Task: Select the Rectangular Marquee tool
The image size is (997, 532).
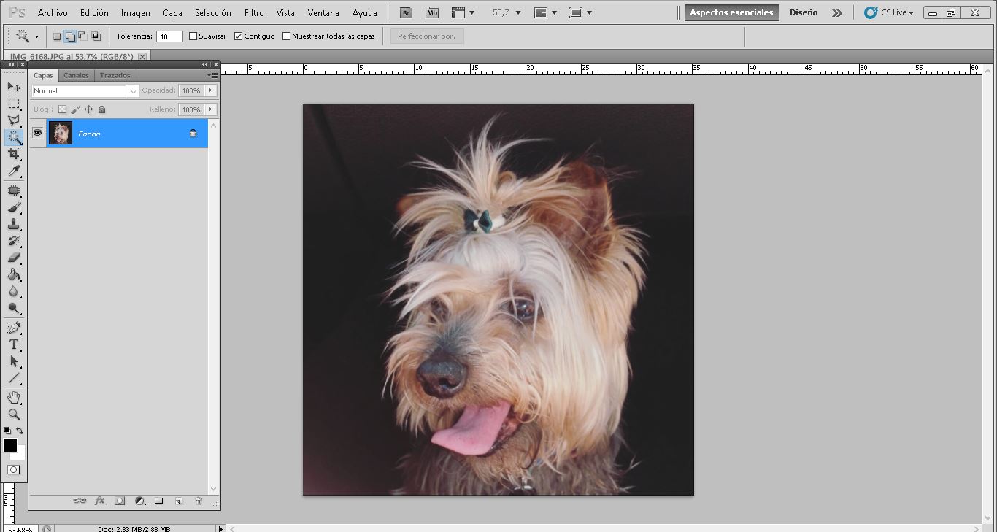Action: pyautogui.click(x=14, y=104)
